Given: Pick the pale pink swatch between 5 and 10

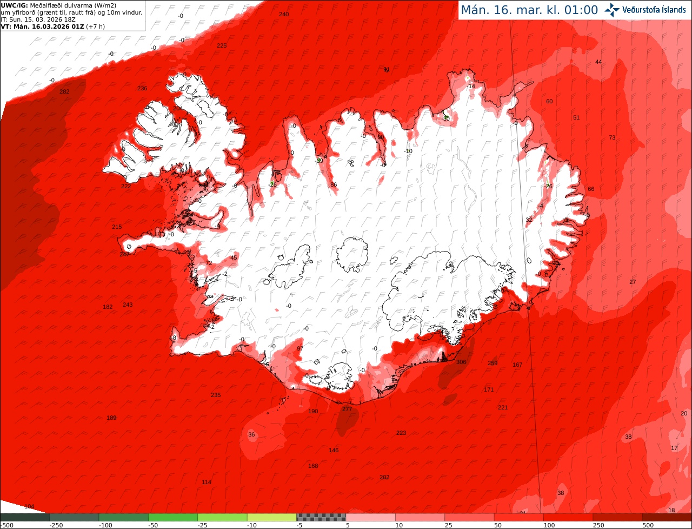Looking at the screenshot, I should coord(370,517).
